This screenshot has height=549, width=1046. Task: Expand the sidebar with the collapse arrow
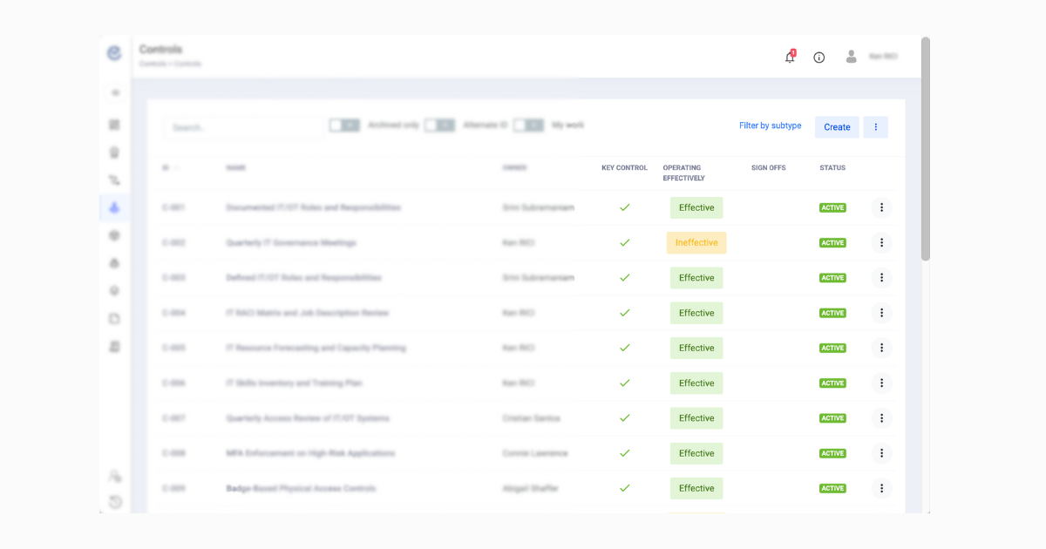114,93
